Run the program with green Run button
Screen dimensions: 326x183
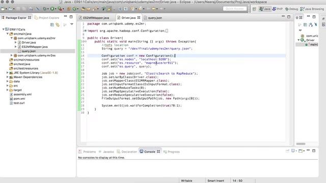tap(52, 9)
